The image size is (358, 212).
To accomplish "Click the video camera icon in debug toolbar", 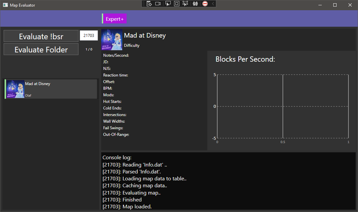I will pyautogui.click(x=158, y=4).
